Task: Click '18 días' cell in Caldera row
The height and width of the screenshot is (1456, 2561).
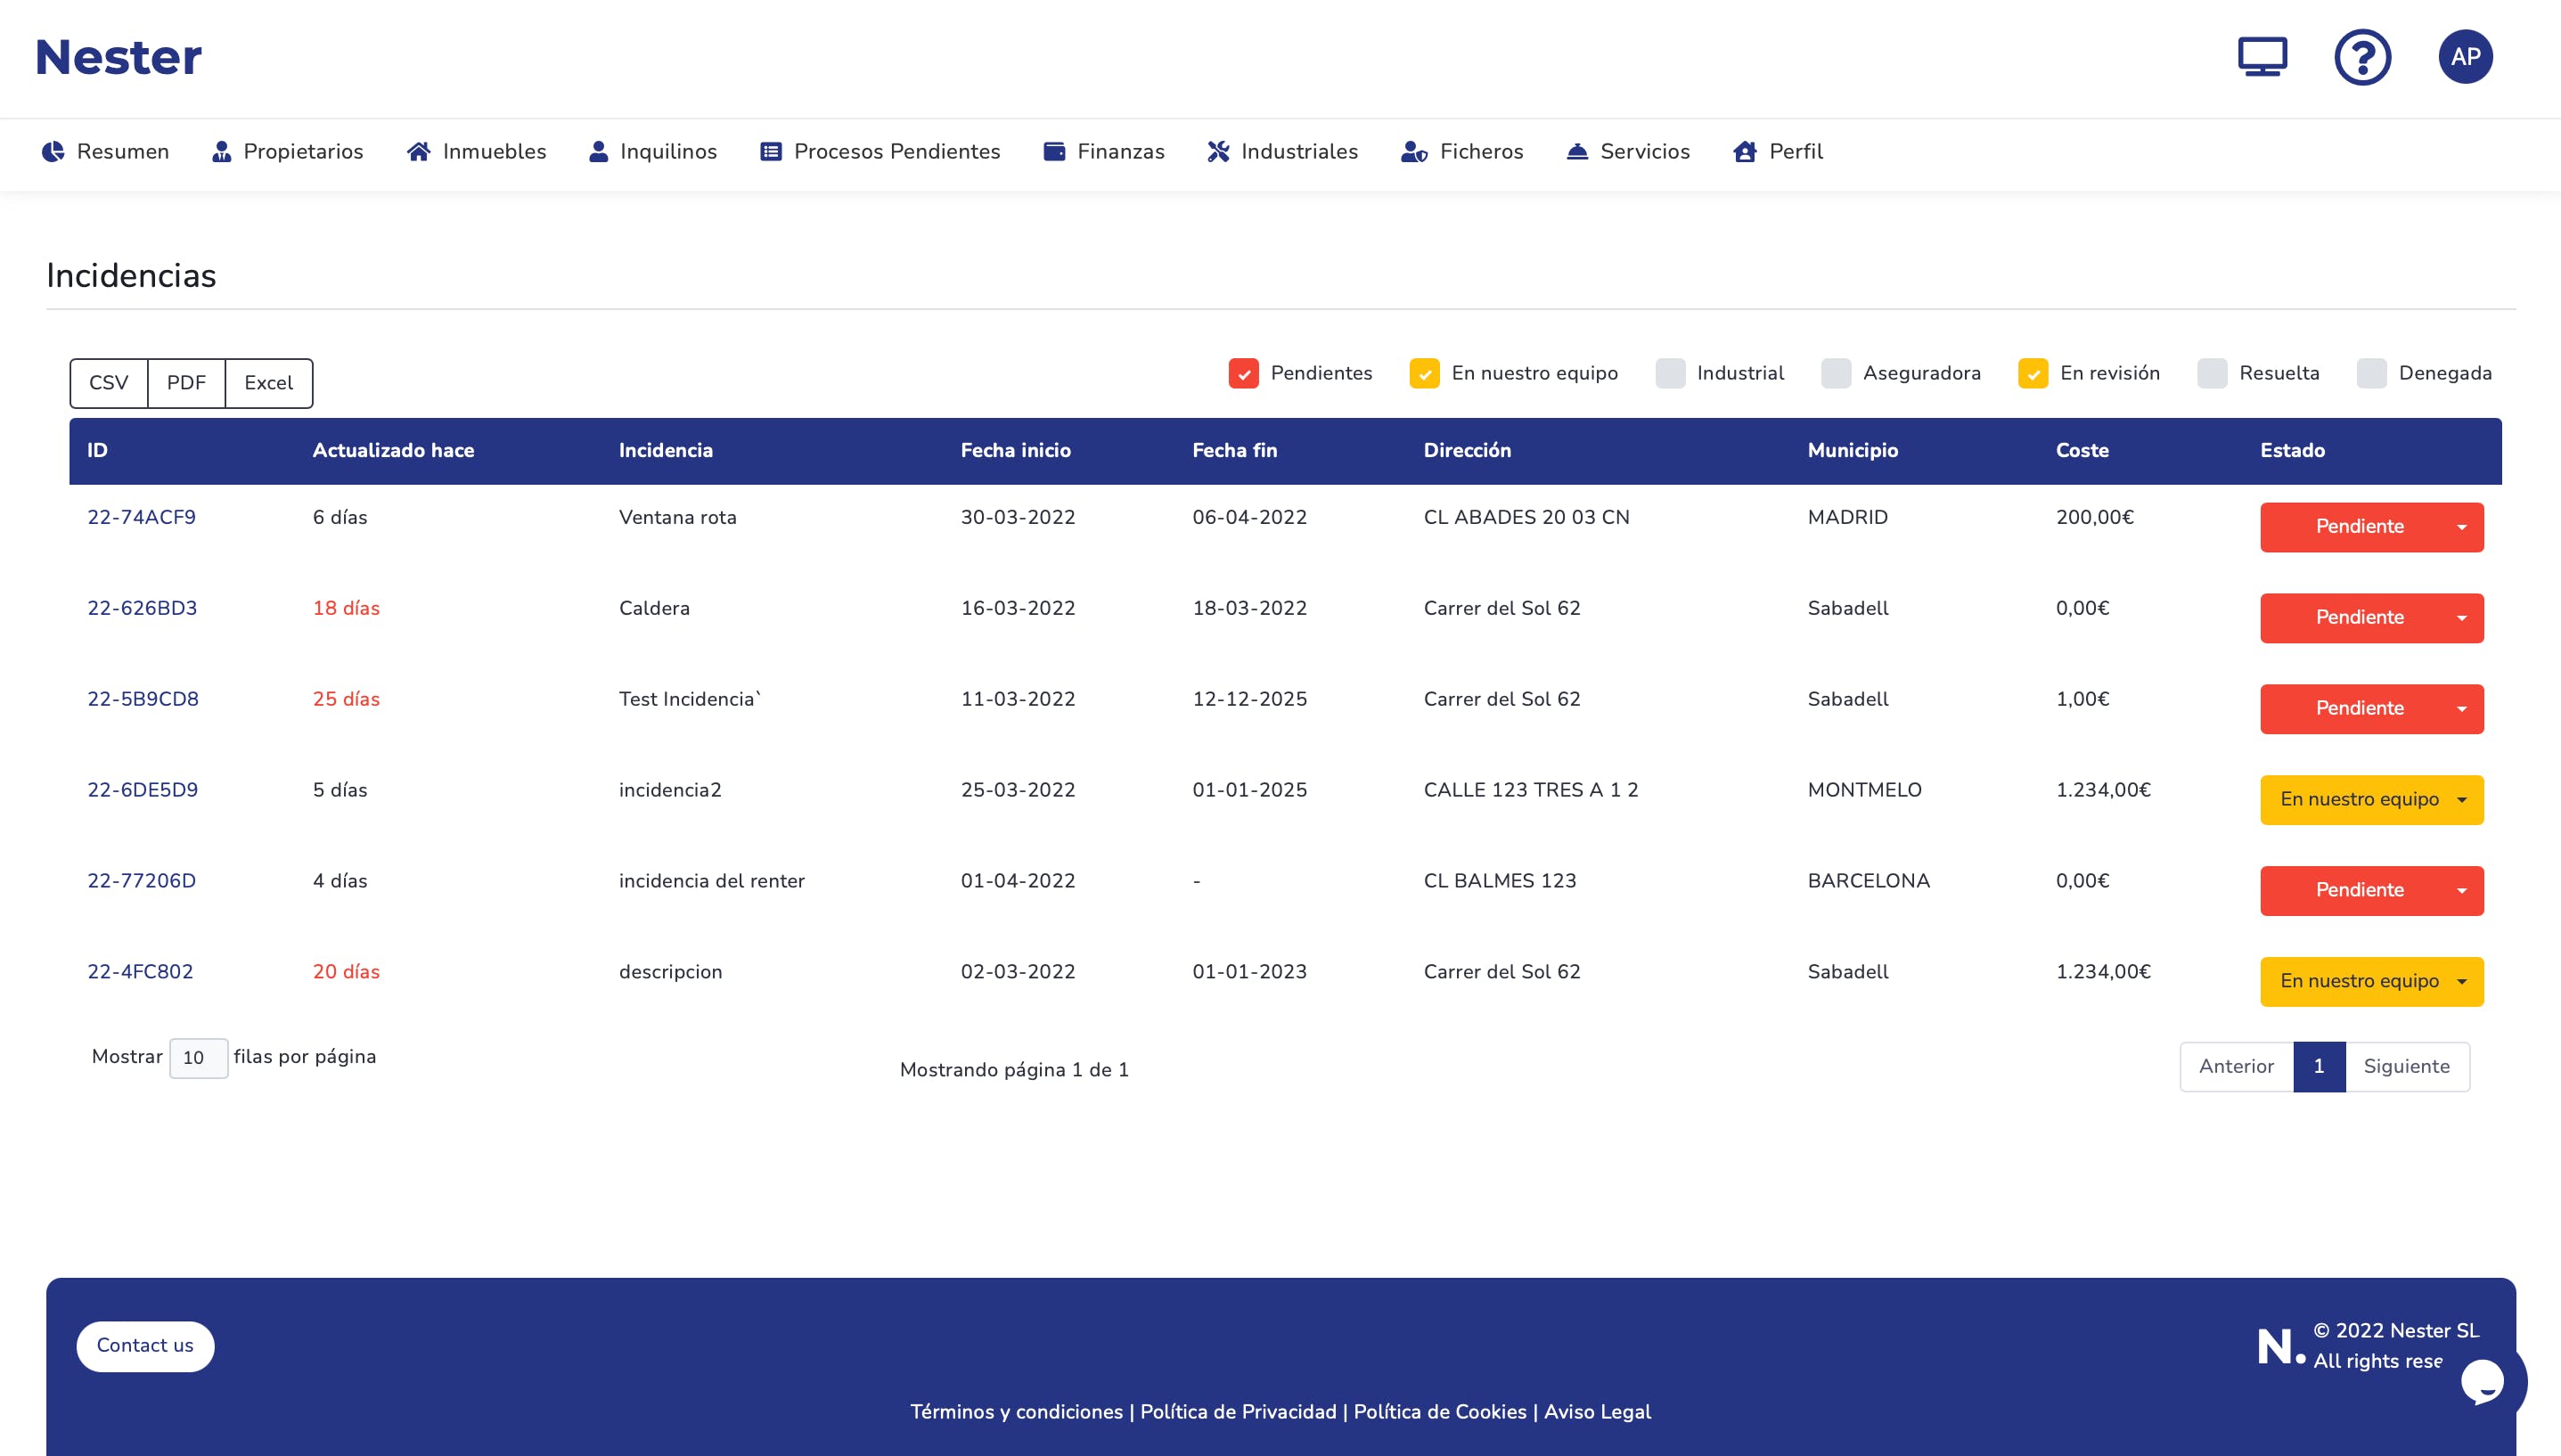Action: [x=346, y=608]
